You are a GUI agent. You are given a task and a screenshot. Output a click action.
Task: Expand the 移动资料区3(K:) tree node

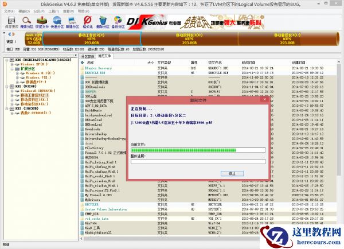12,100
